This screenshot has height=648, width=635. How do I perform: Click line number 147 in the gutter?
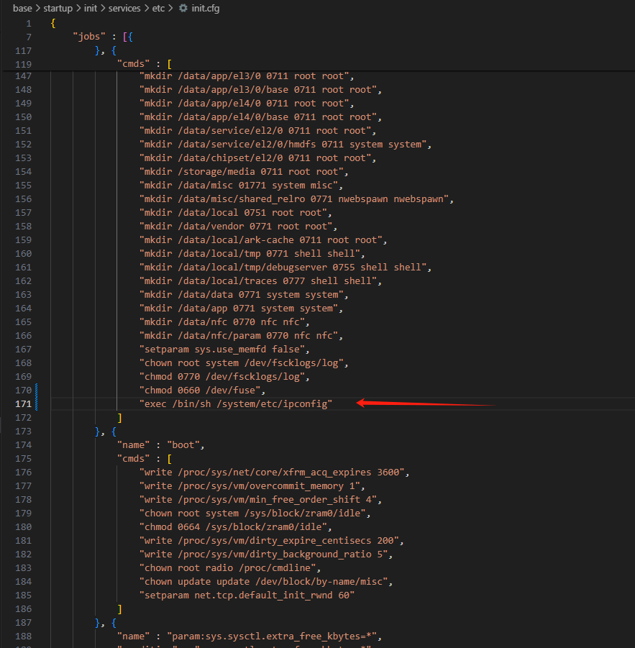click(x=23, y=76)
